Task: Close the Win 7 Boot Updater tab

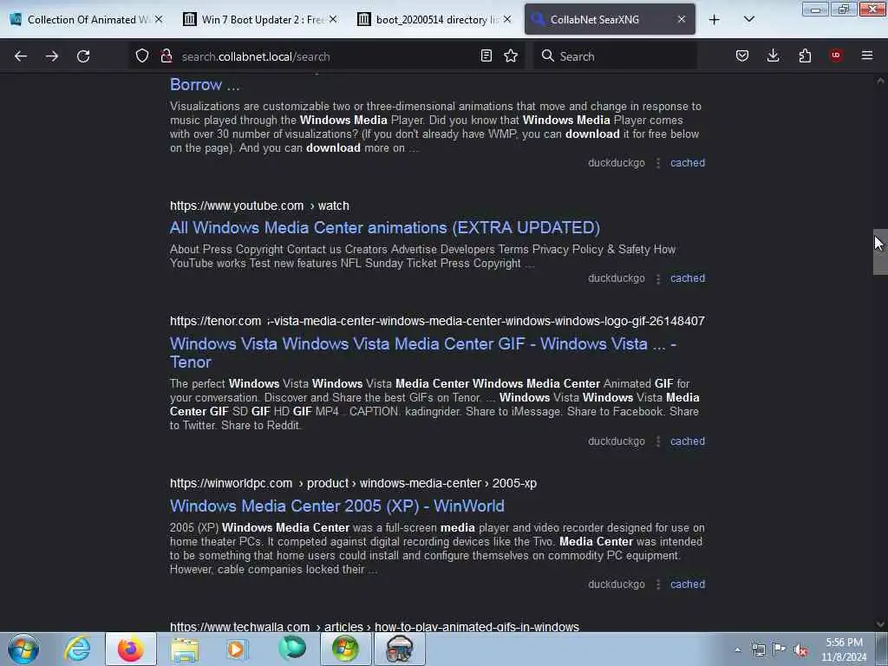Action: (333, 19)
